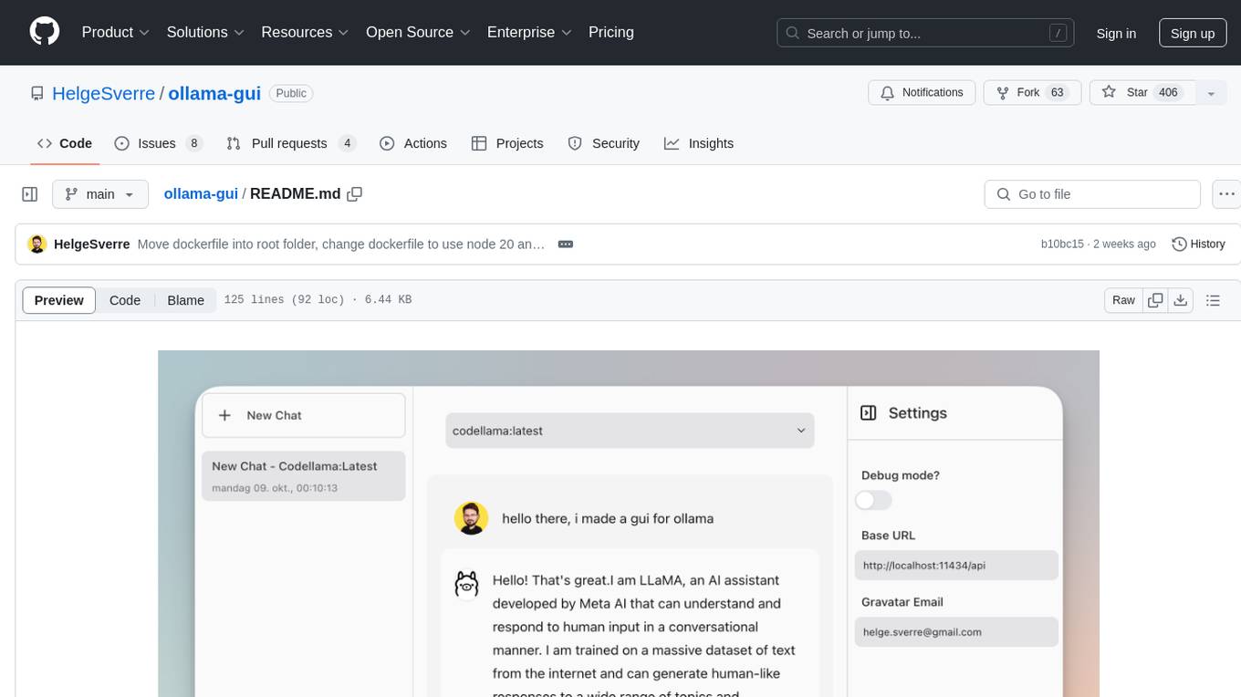Click the forks count 63
This screenshot has width=1241, height=697.
tap(1058, 93)
